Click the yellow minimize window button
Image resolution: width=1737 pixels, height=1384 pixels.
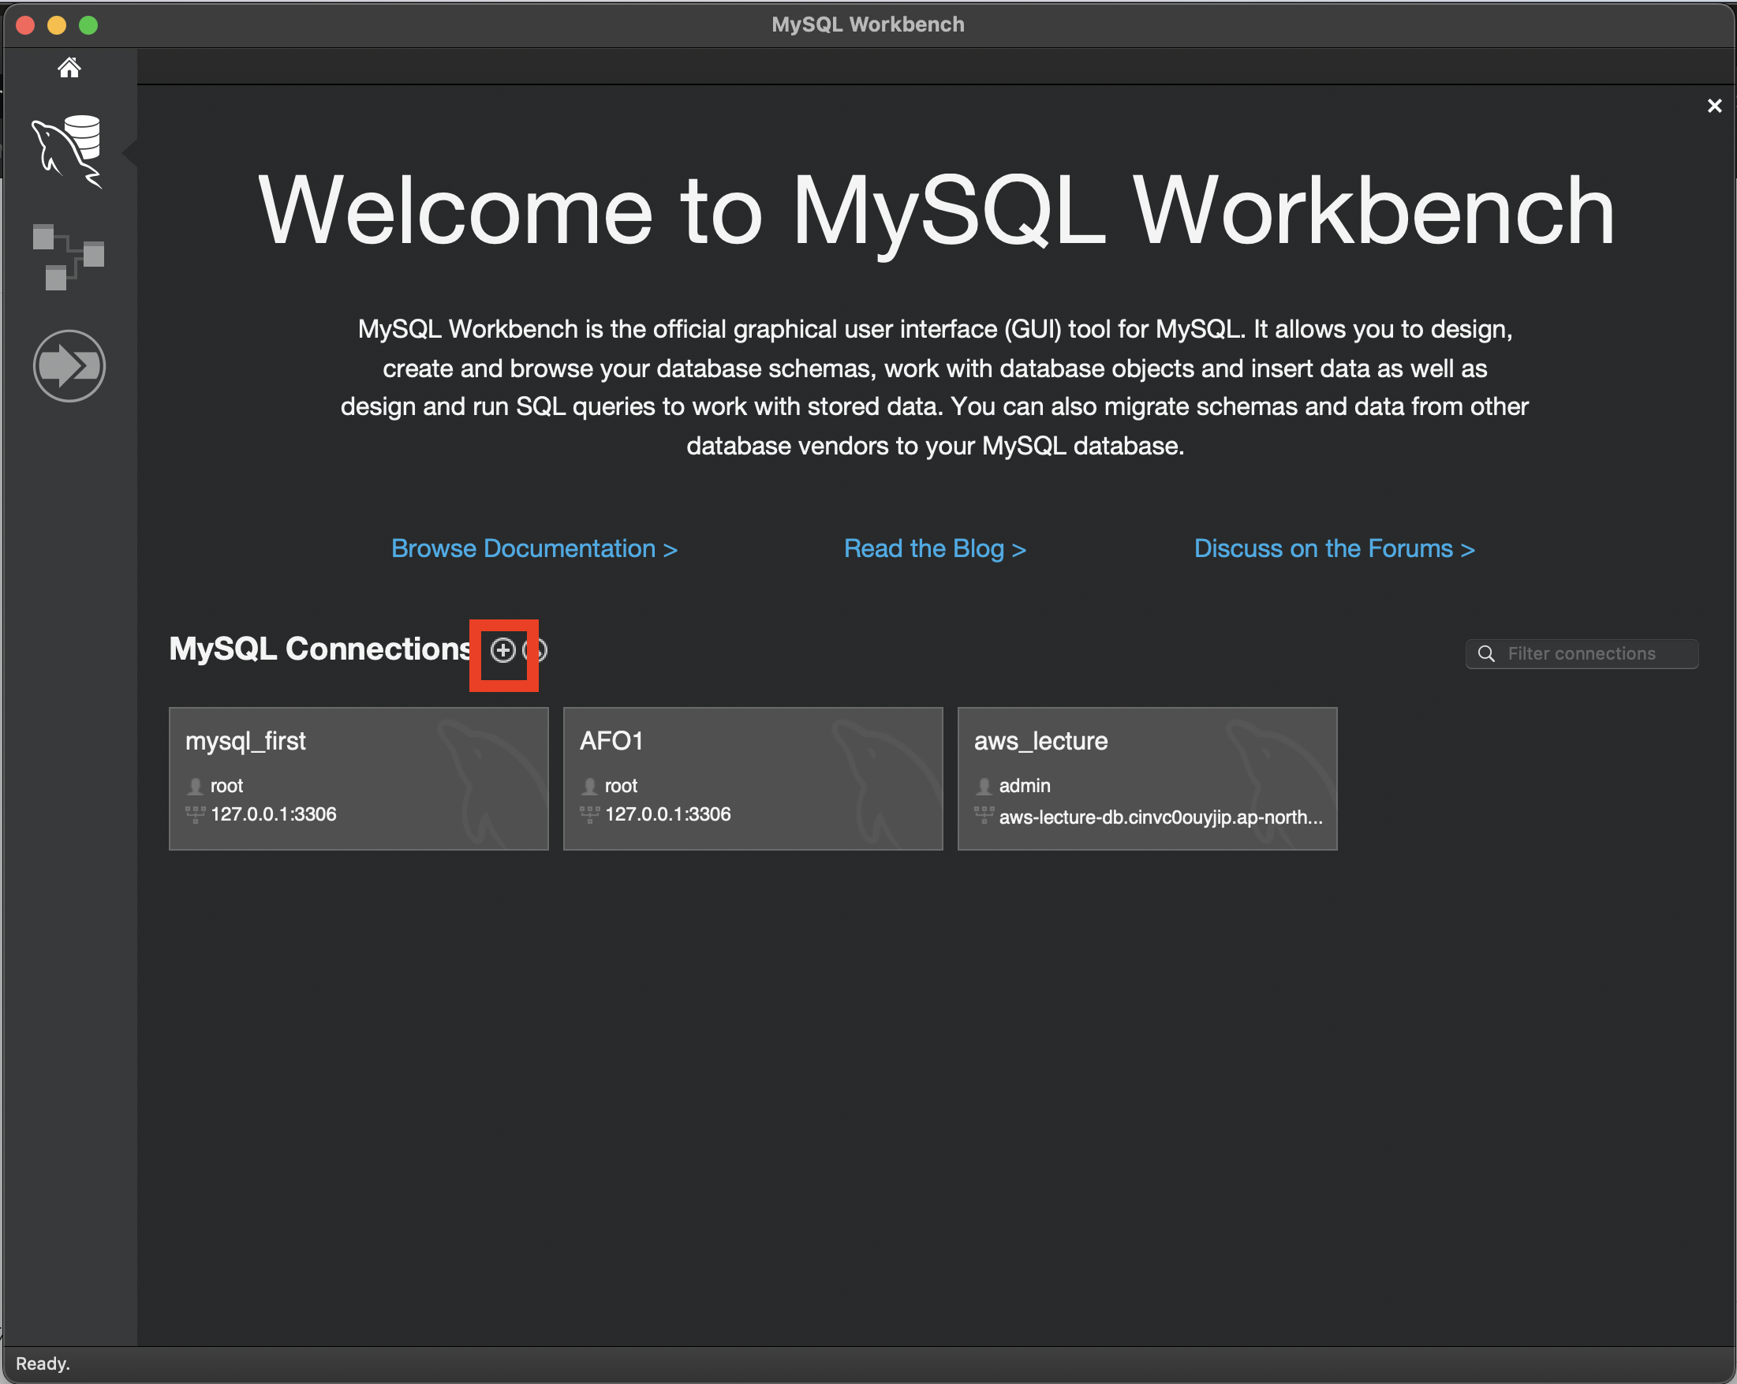pos(56,25)
